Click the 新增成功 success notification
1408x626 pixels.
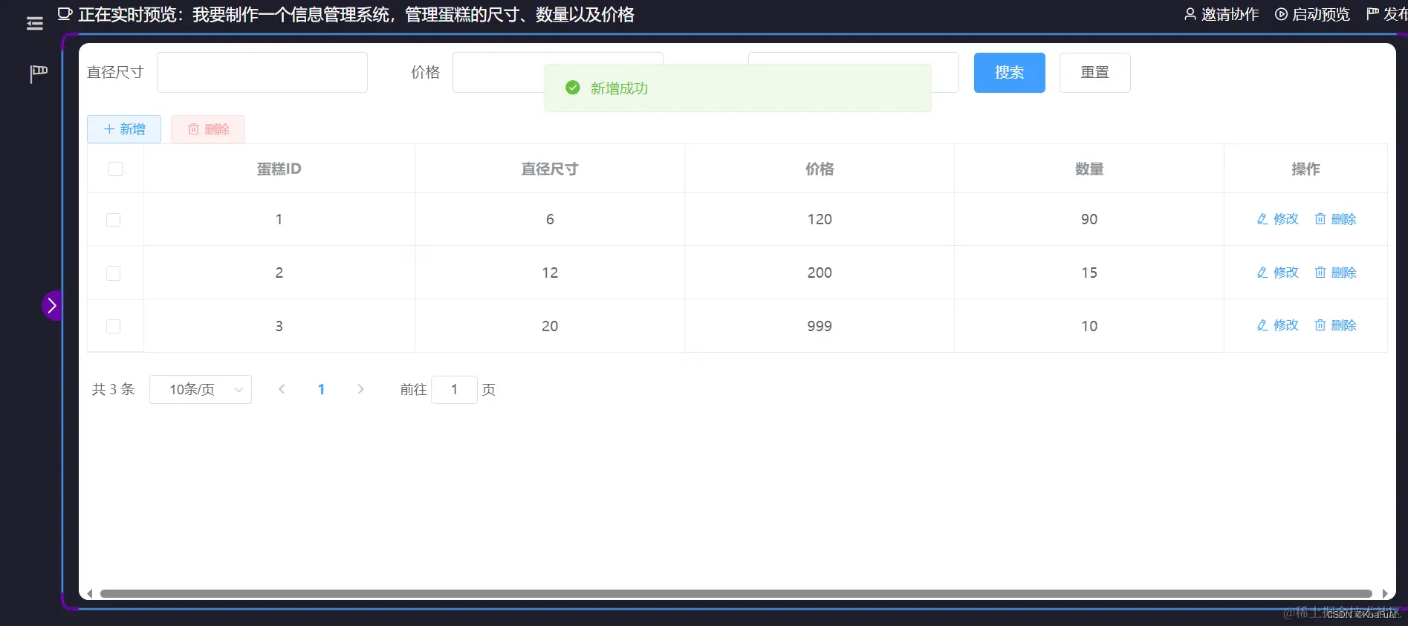[x=738, y=88]
